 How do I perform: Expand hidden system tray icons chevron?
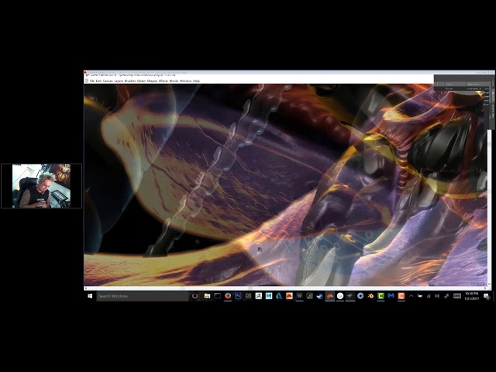pos(412,296)
